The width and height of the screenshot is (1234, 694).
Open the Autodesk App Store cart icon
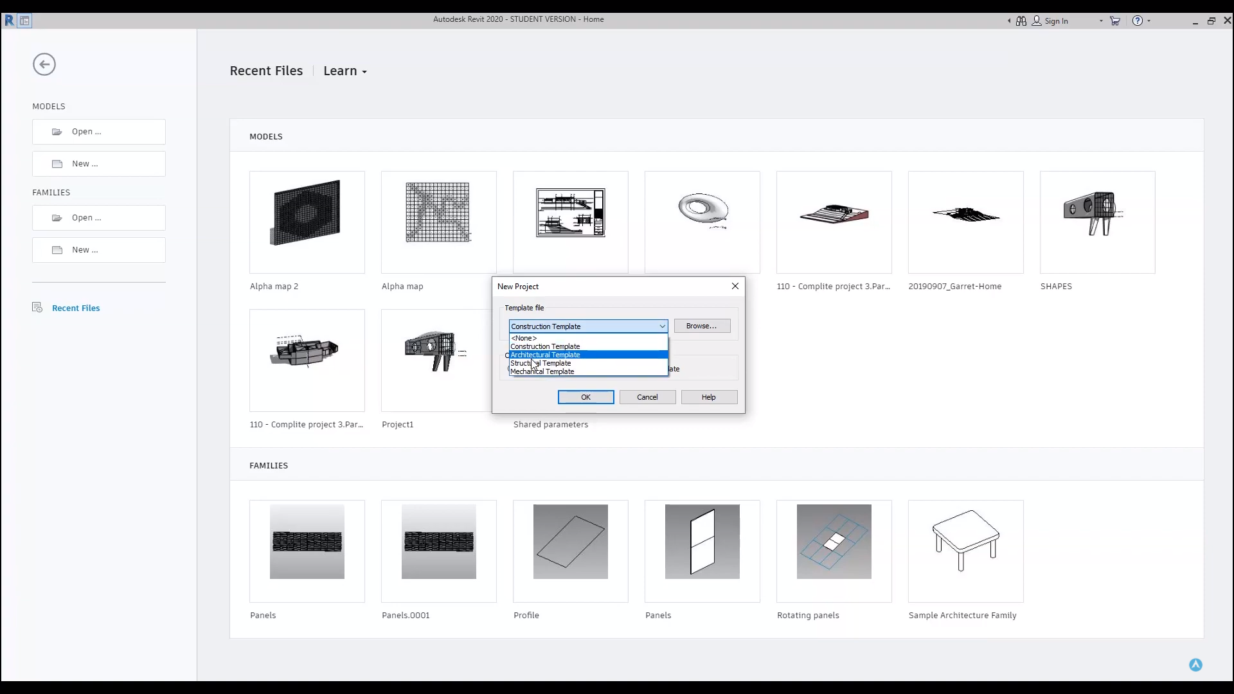[1115, 21]
